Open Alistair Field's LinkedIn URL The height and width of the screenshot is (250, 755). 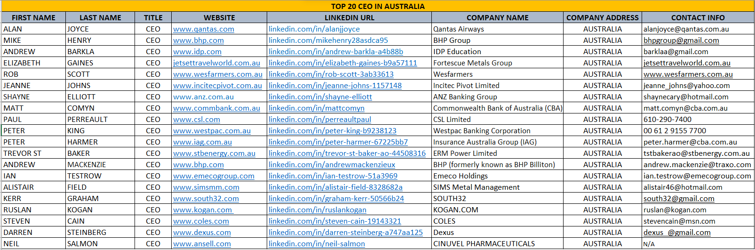pyautogui.click(x=335, y=187)
